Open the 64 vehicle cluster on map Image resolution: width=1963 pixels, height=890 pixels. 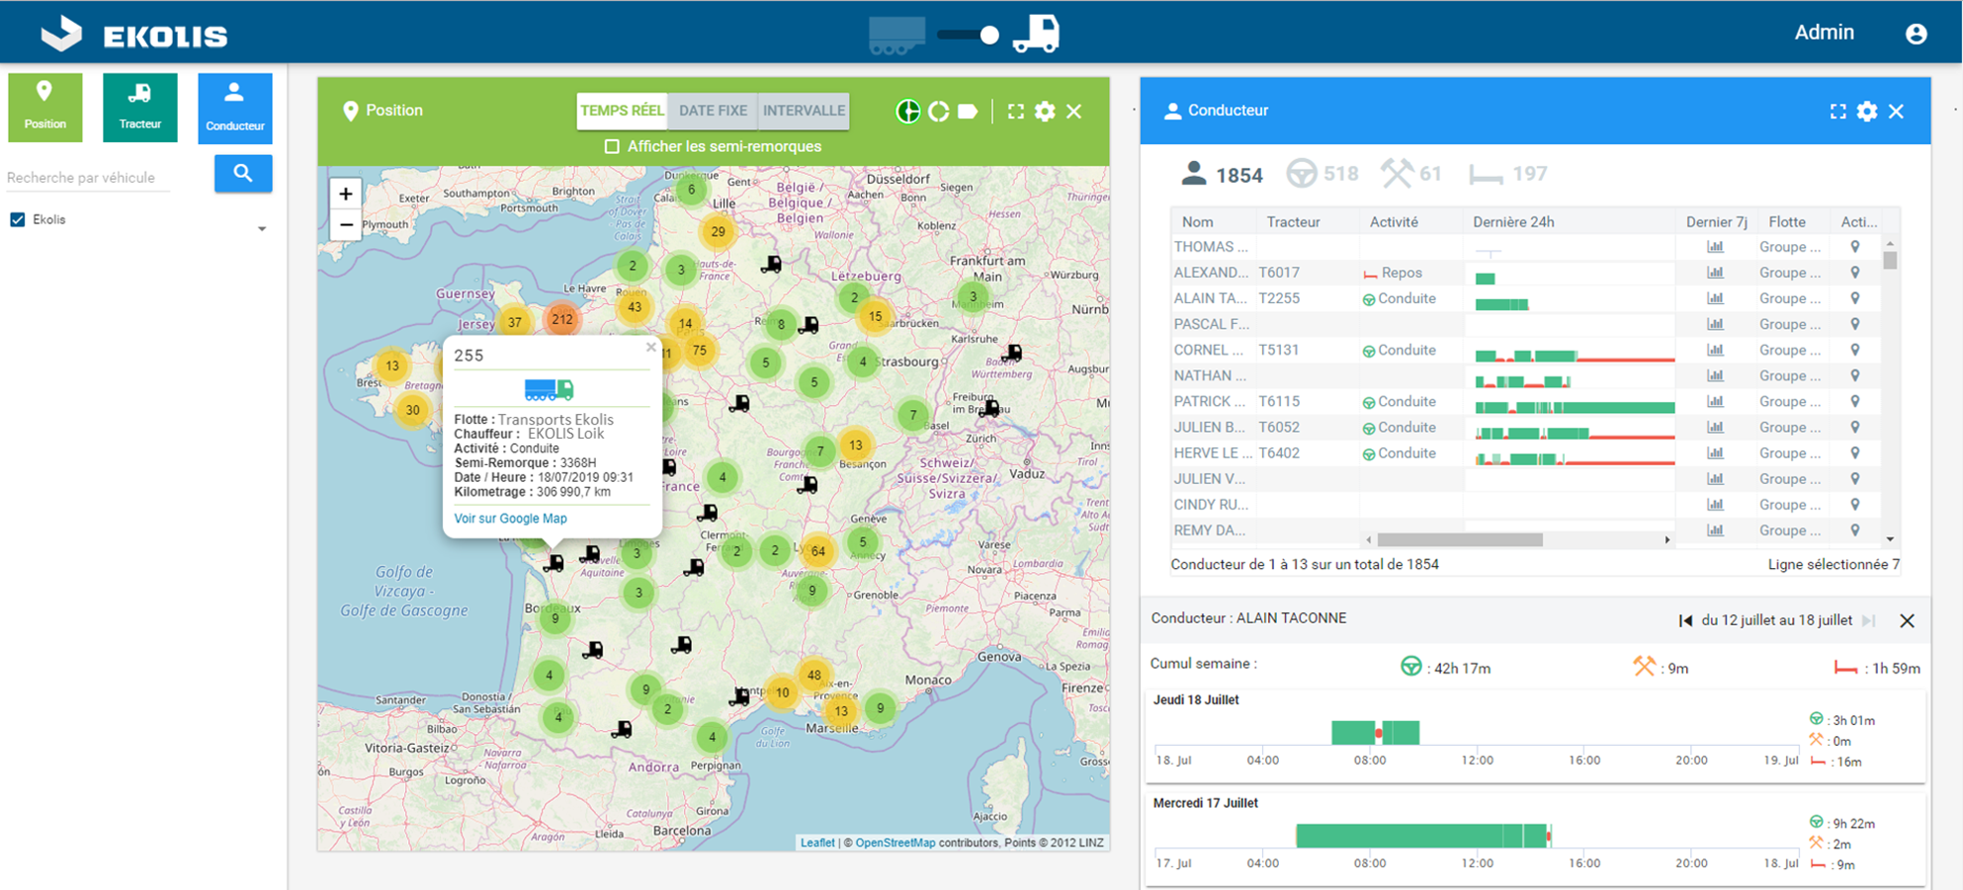pos(817,551)
